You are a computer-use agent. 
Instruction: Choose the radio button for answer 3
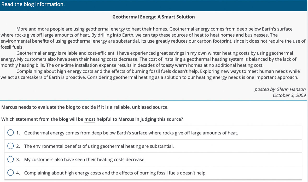pos(10,160)
